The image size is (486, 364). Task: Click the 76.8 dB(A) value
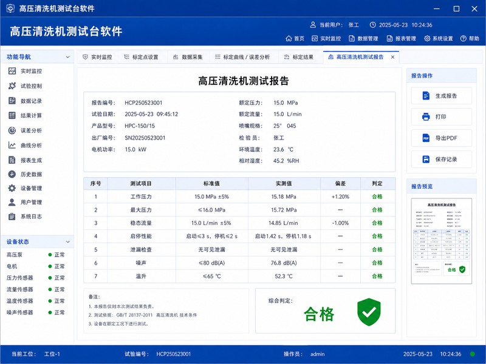[284, 263]
